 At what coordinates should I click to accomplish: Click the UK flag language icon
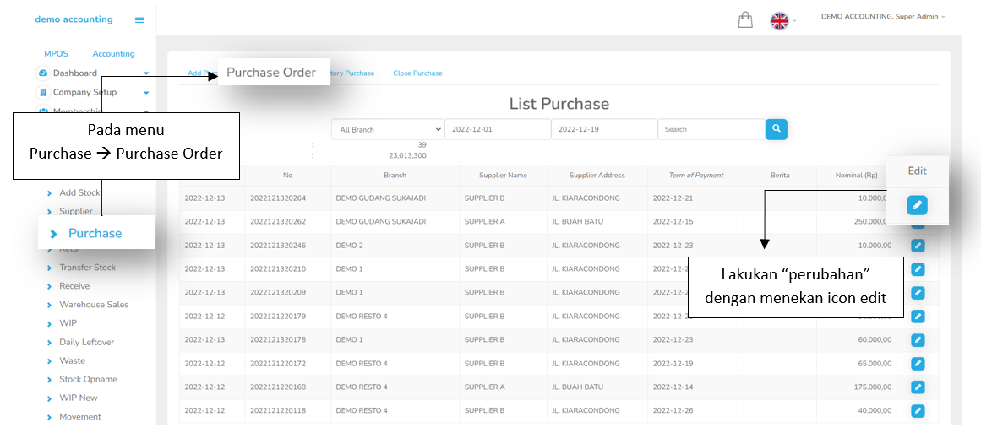tap(779, 21)
